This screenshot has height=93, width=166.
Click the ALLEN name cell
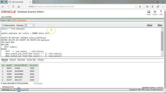[9, 71]
